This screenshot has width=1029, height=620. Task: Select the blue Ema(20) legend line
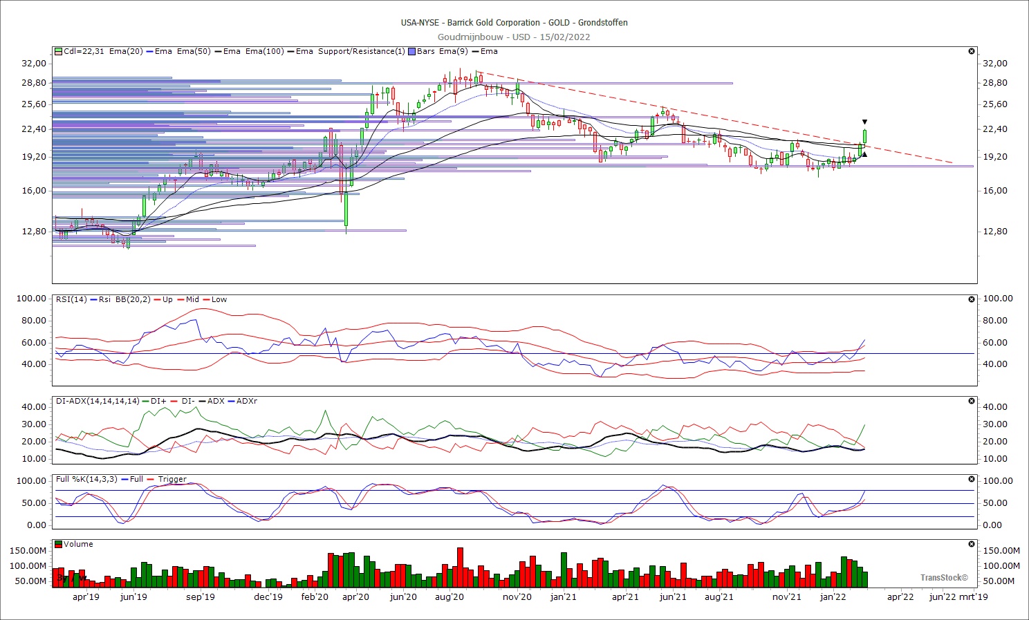[149, 51]
